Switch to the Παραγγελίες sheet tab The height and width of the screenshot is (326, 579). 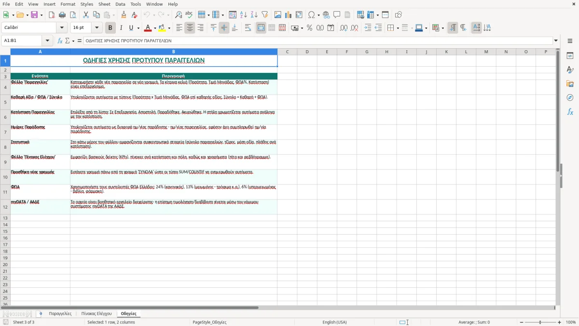[60, 313]
